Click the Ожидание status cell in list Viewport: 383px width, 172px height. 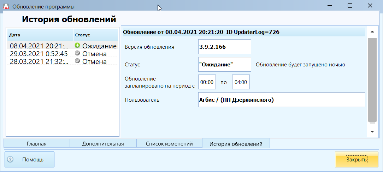(95, 46)
